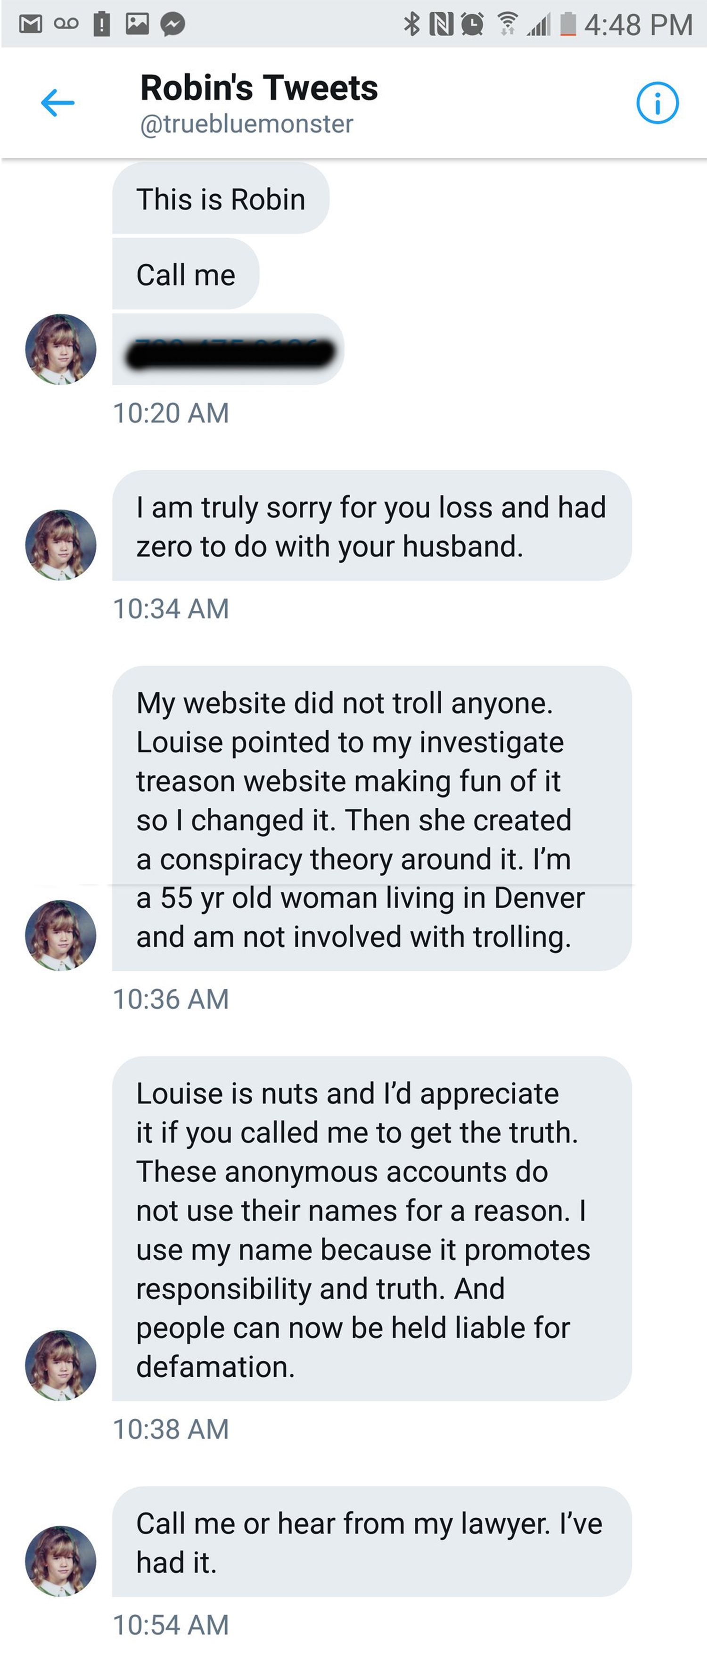Image resolution: width=707 pixels, height=1661 pixels.
Task: Tap the alarm clock status bar icon
Action: coord(473,25)
